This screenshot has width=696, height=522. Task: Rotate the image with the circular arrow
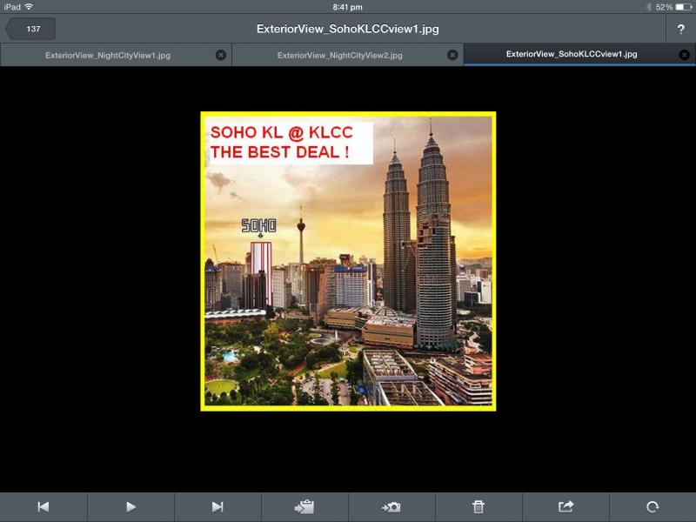pyautogui.click(x=652, y=506)
